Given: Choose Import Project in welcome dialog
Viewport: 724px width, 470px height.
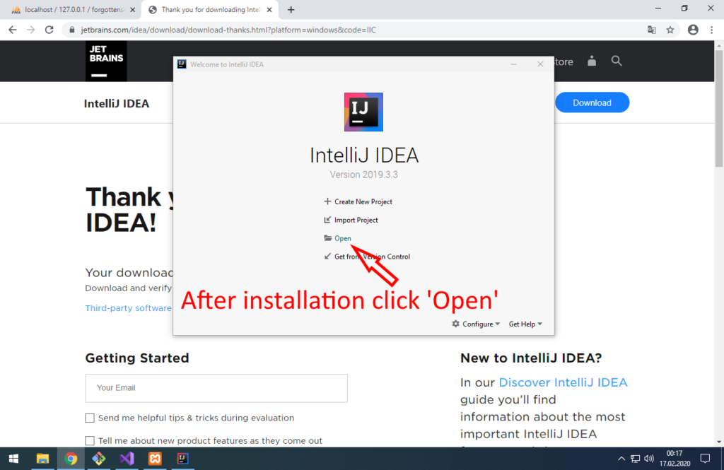Looking at the screenshot, I should click(351, 221).
